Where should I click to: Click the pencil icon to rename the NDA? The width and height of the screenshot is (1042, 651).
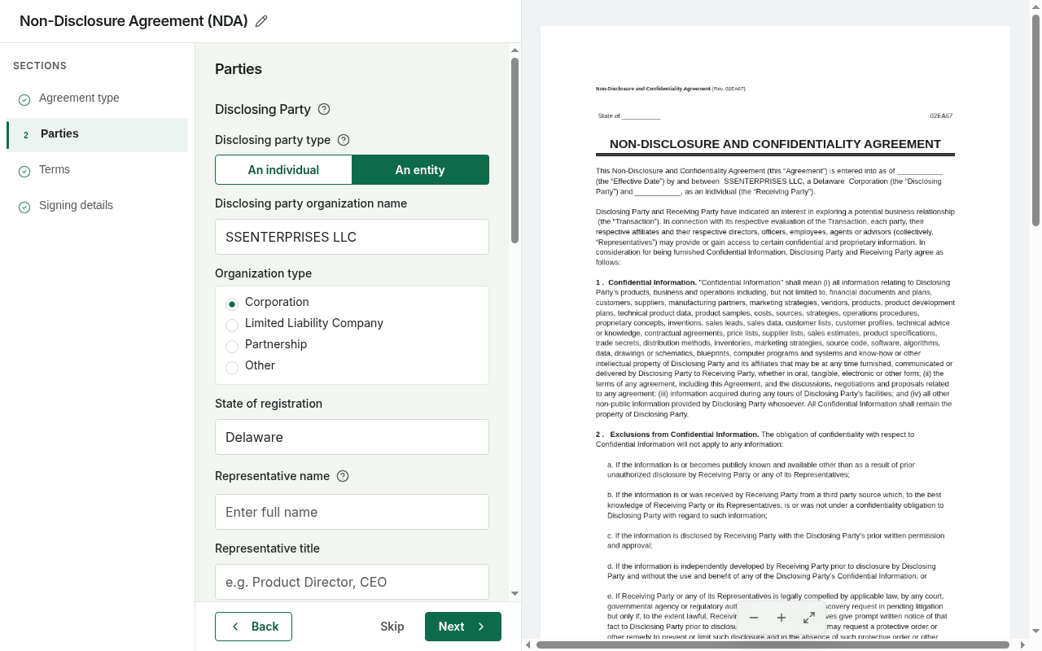coord(261,21)
